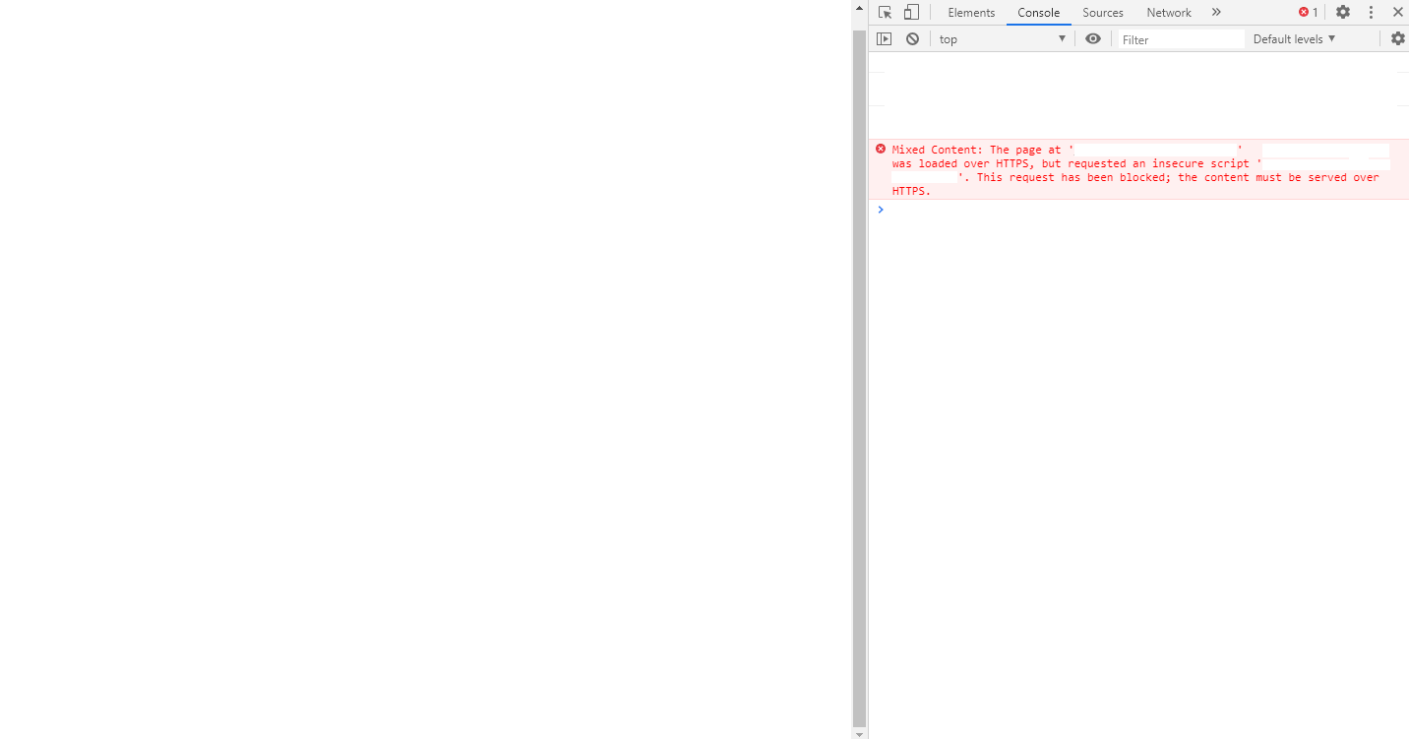
Task: Show more DevTools tabs chevron
Action: click(x=1216, y=12)
